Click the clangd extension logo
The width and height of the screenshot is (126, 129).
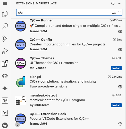point(21,82)
